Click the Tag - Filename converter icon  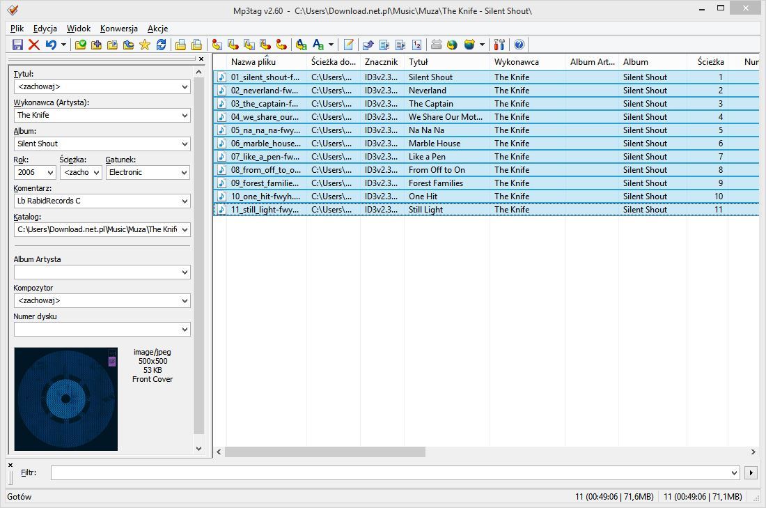pos(217,45)
